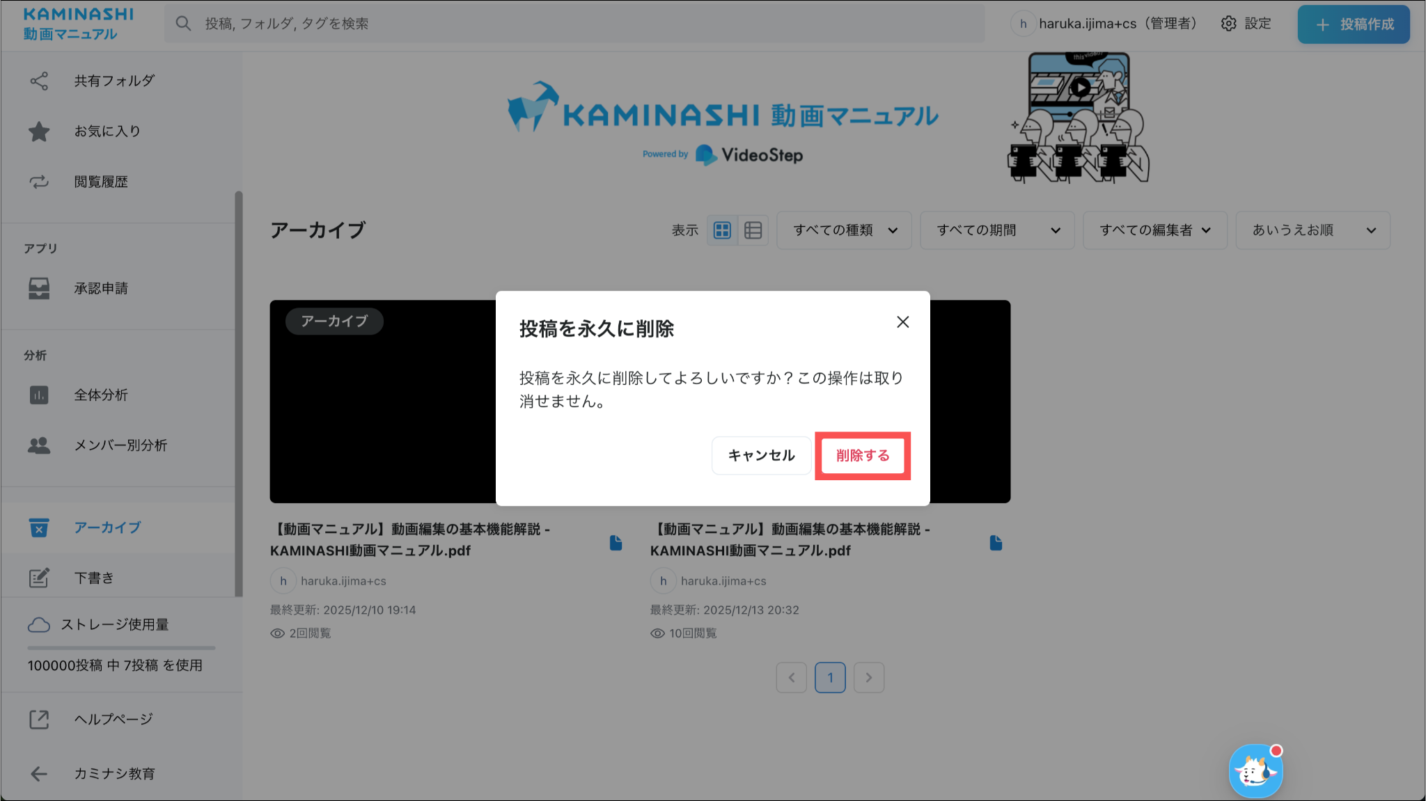Close the permanent delete dialog
Screen dimensions: 1426x801
[x=902, y=322]
